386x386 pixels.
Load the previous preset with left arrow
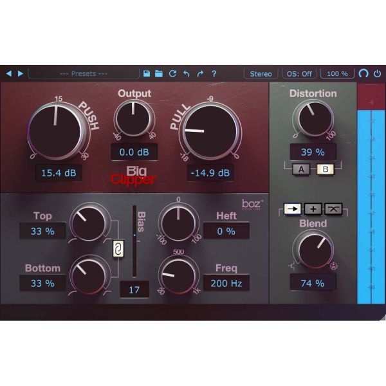[9, 73]
